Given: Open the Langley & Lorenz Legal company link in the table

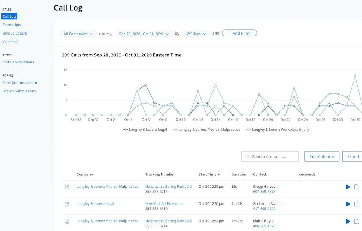Looking at the screenshot, I should point(95,204).
